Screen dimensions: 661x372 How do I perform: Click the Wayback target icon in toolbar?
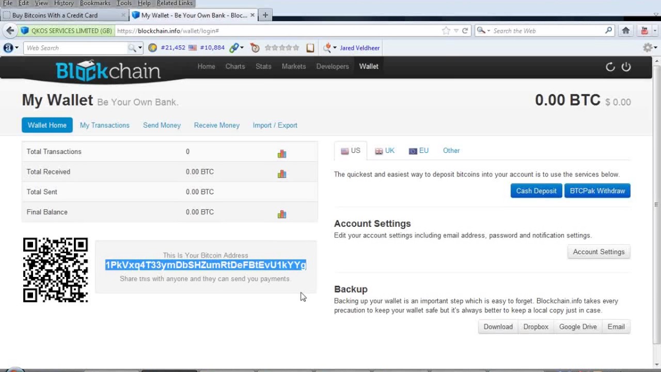pyautogui.click(x=255, y=48)
